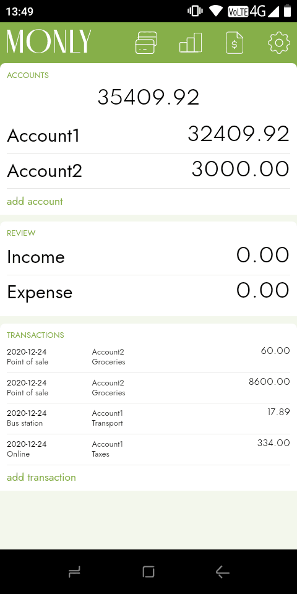Open Account2 row
297x594 pixels.
(148, 171)
